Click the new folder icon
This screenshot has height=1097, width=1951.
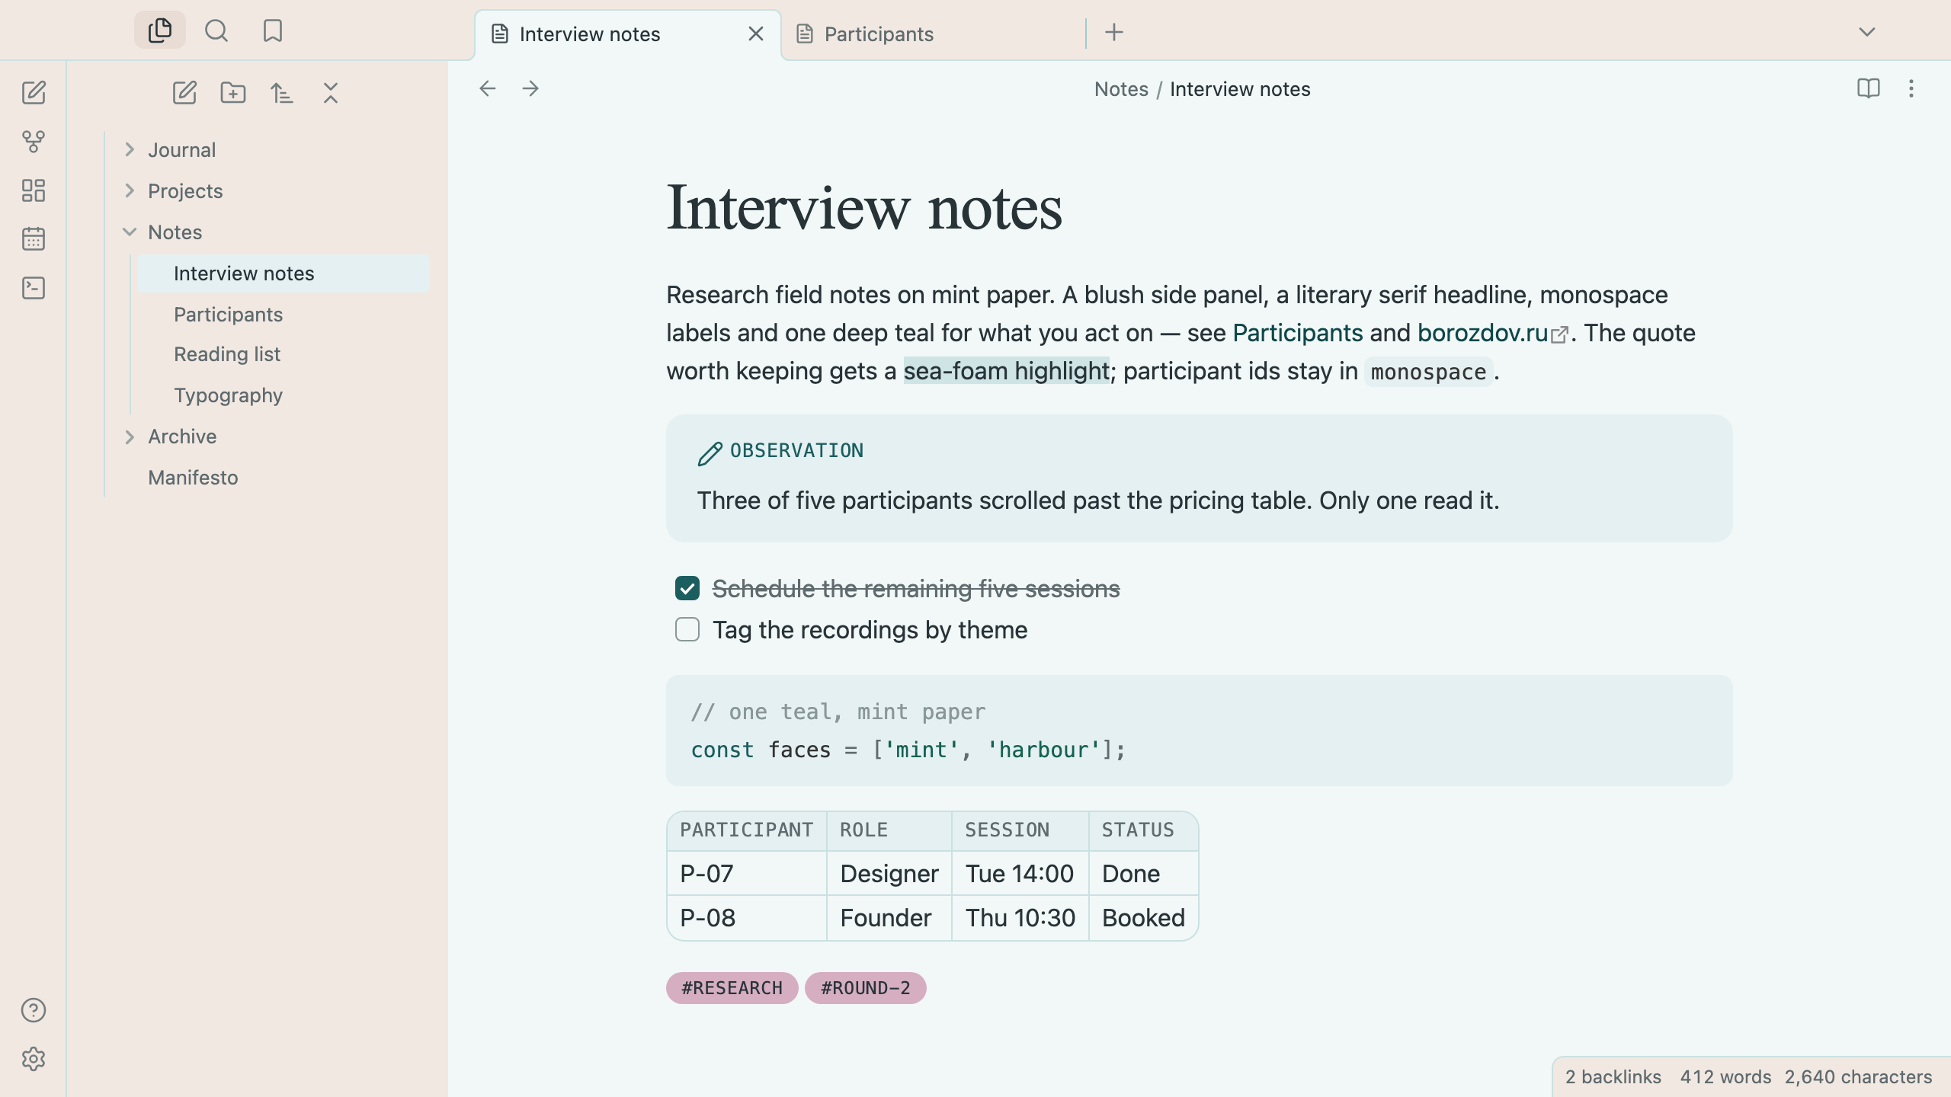point(233,93)
